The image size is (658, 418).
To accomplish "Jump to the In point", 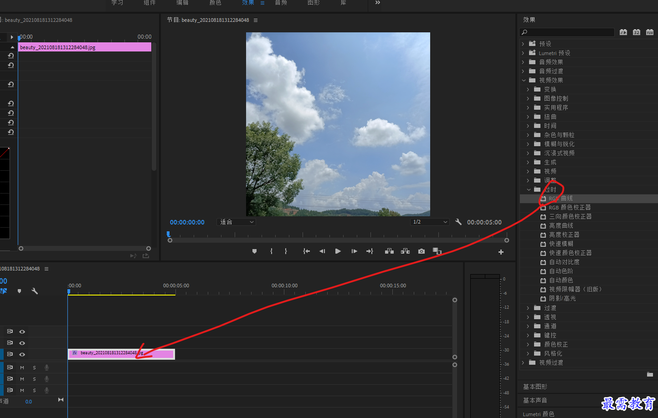I will tap(307, 251).
